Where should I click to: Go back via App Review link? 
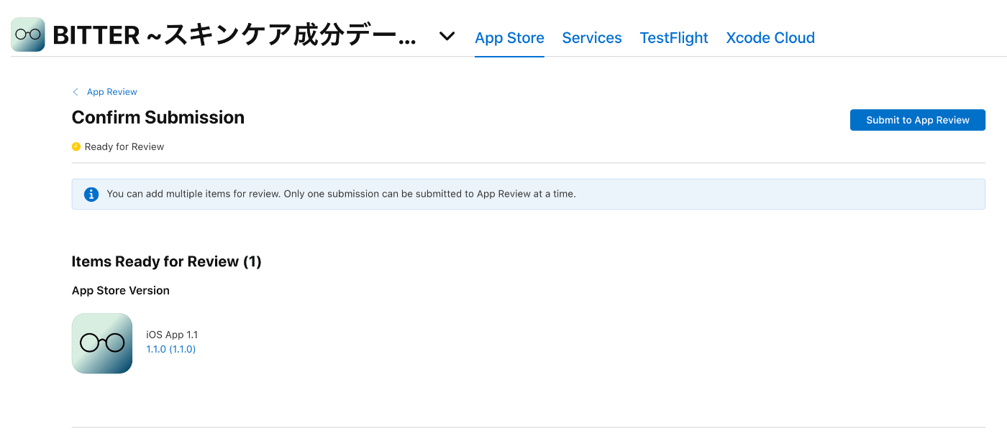pos(112,92)
